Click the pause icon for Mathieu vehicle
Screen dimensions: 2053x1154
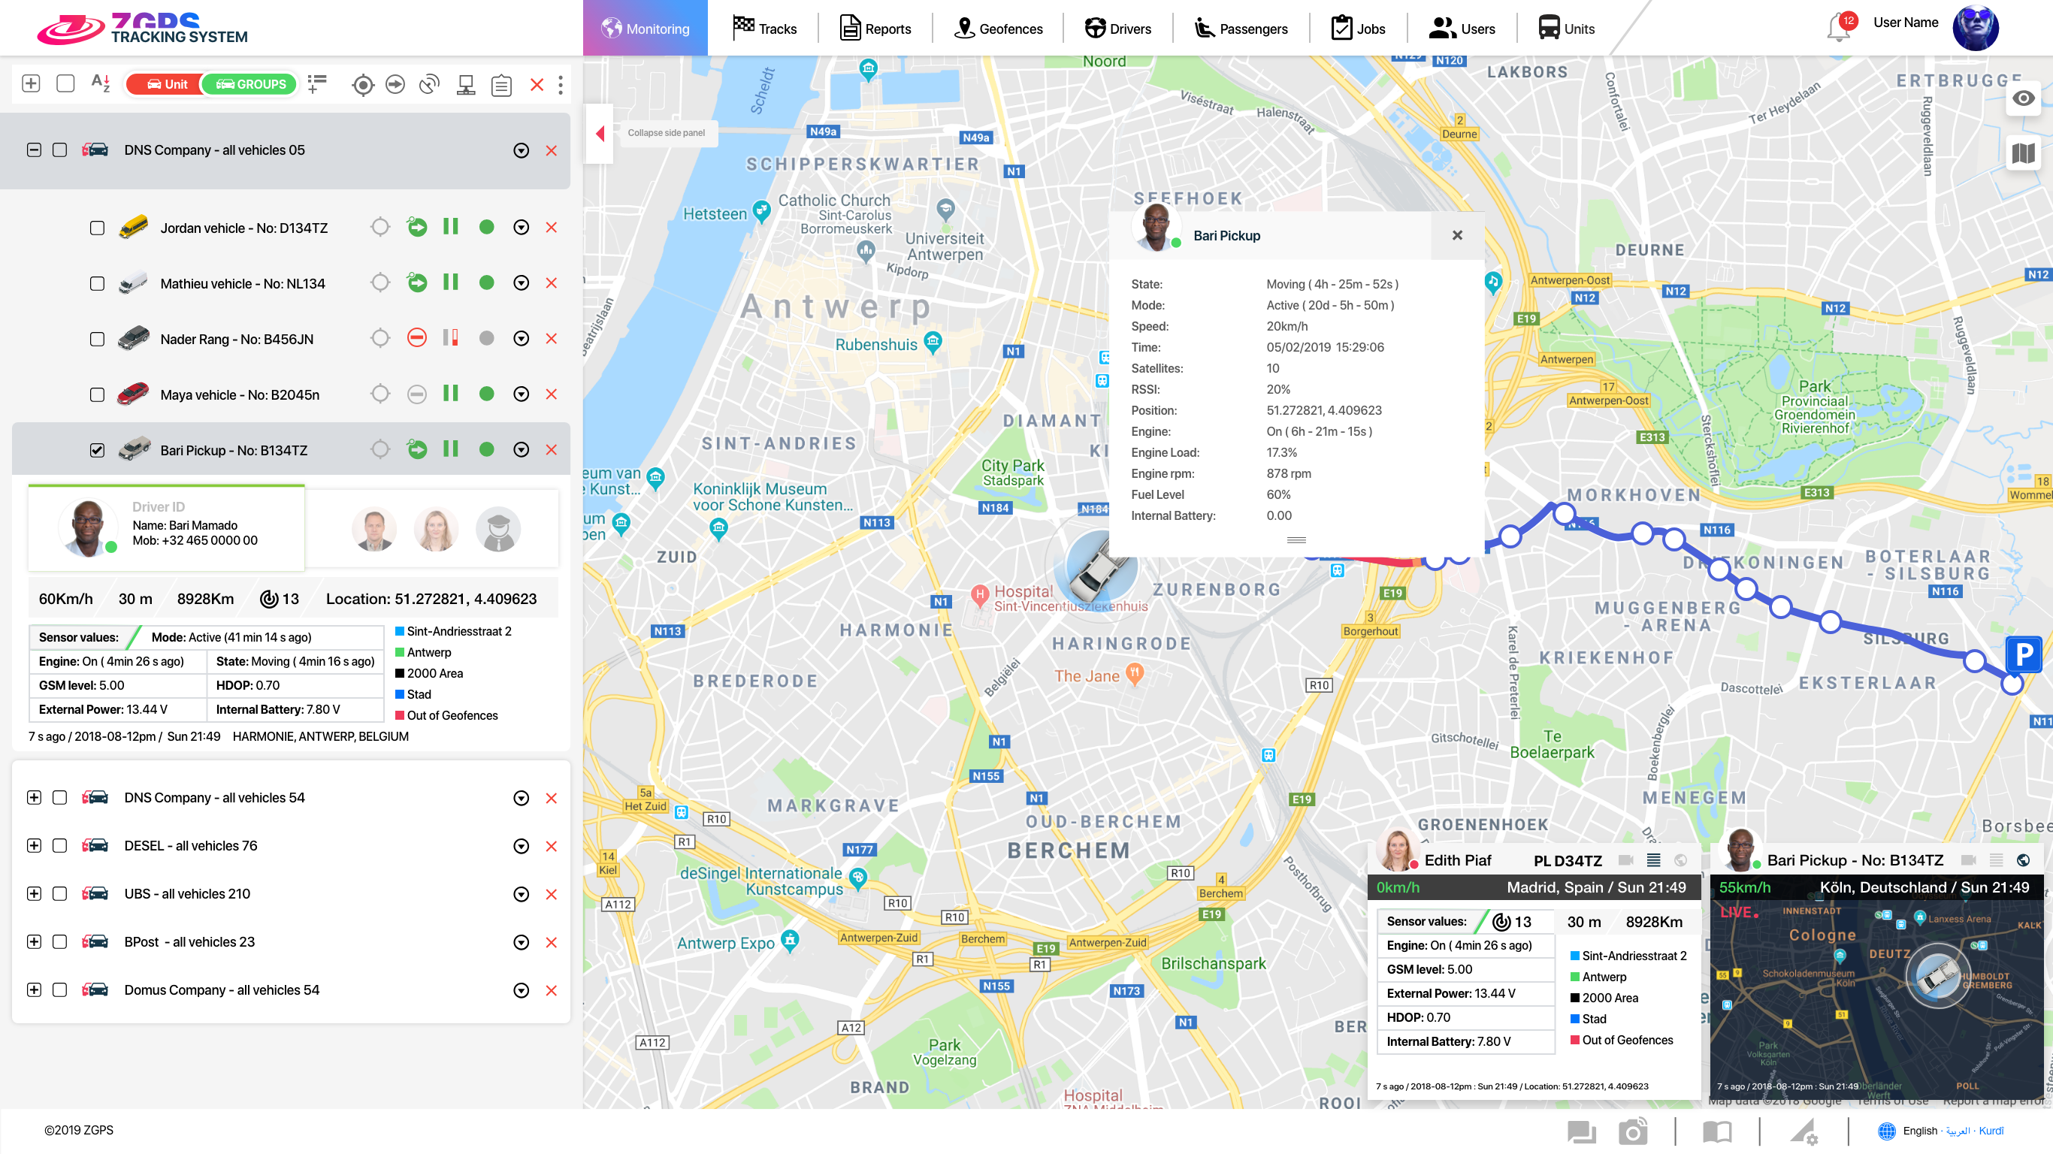(451, 283)
